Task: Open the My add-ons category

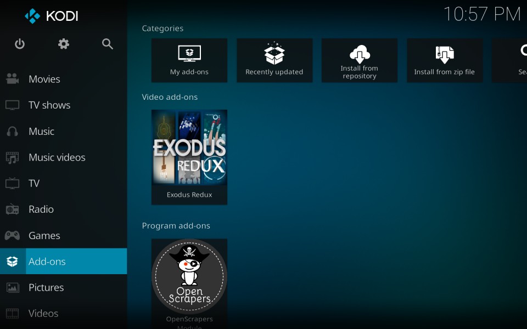Action: [189, 60]
